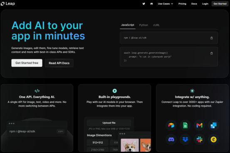230x153 pixels.
Task: Click the sun icon above Integrate w/ anything
Action: click(192, 91)
